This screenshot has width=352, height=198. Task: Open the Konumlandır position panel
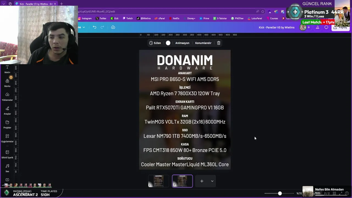[203, 43]
